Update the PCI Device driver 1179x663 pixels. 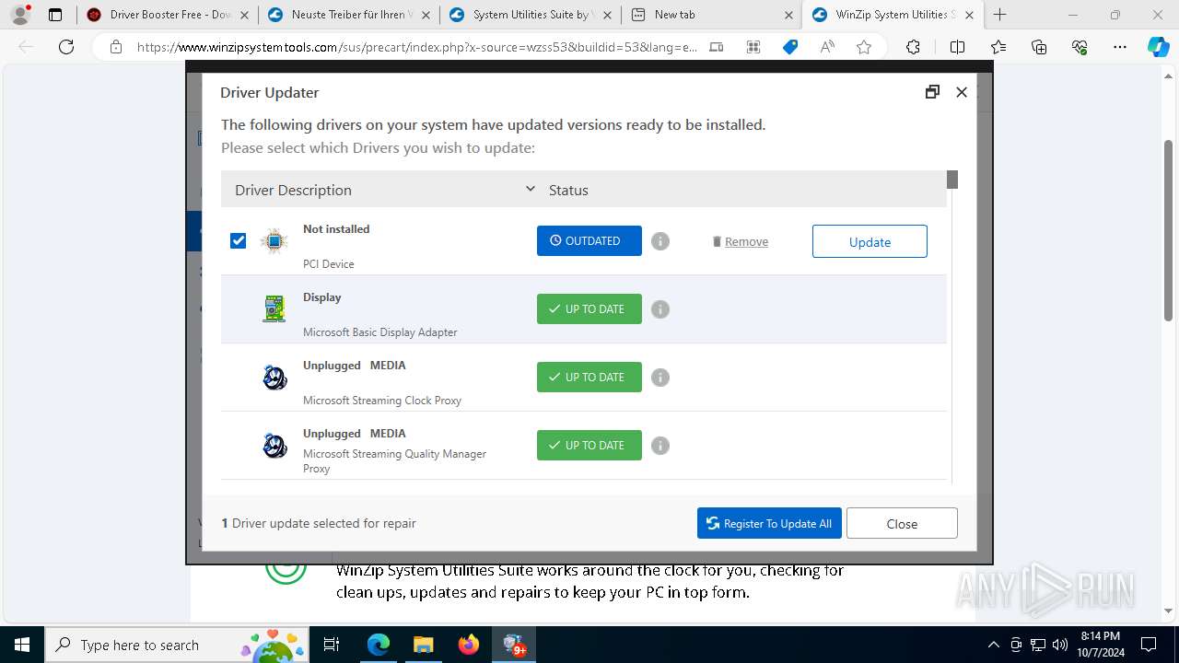870,241
